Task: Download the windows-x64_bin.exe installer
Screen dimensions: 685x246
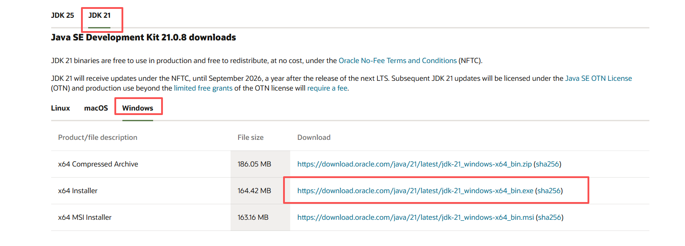Action: click(415, 190)
